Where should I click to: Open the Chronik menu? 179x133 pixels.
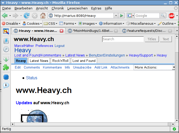[x=57, y=8]
